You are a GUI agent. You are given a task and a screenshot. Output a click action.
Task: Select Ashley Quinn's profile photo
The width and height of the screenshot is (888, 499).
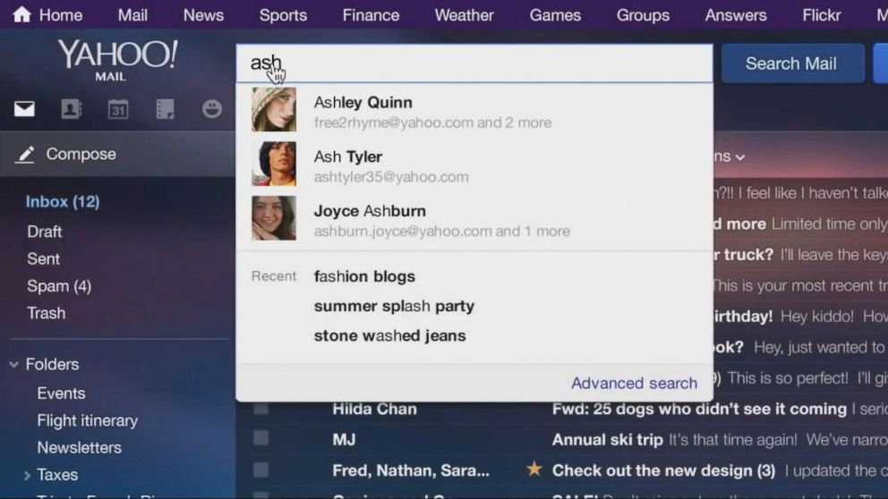coord(274,110)
